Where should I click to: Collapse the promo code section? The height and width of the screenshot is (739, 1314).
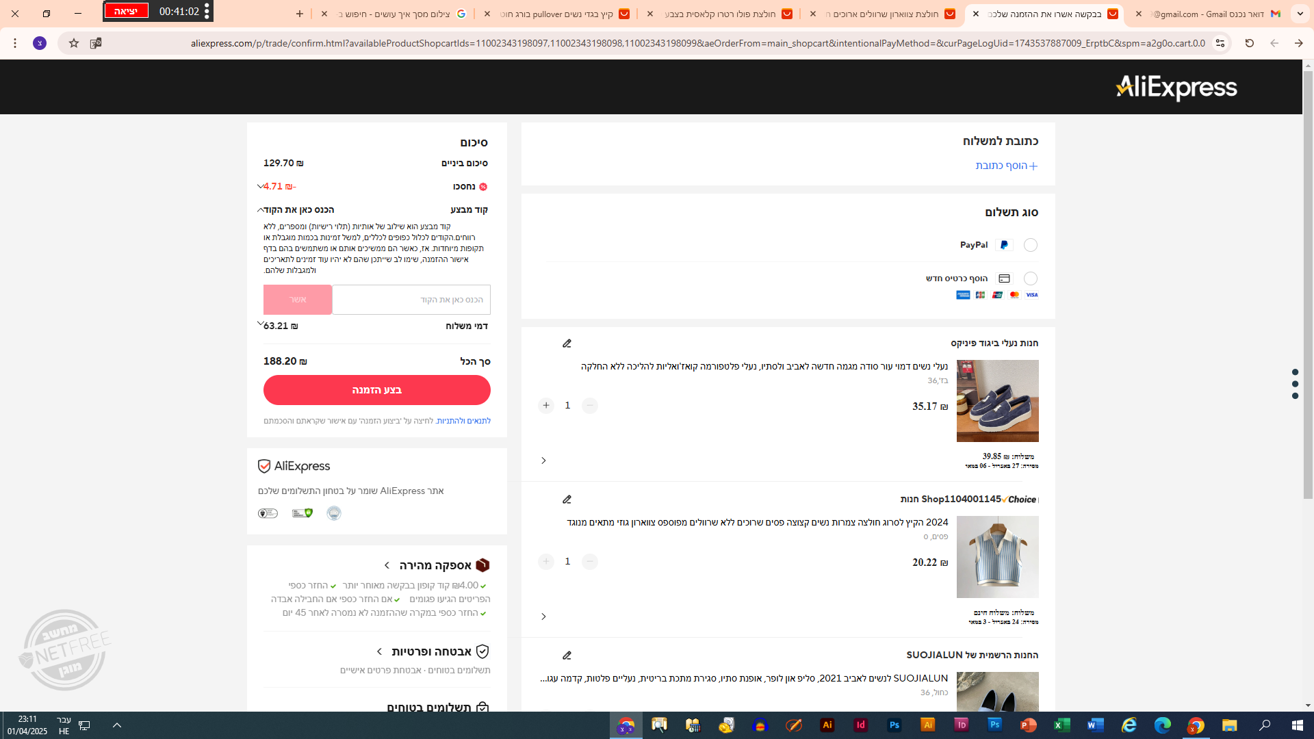tap(260, 210)
